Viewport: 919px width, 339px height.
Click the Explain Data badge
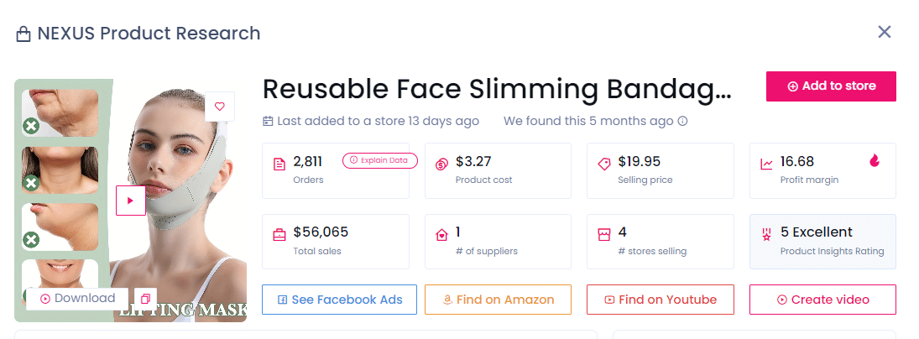379,160
